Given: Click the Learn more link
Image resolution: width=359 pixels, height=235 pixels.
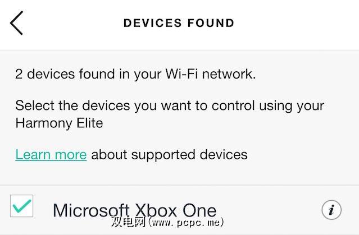Looking at the screenshot, I should 51,154.
